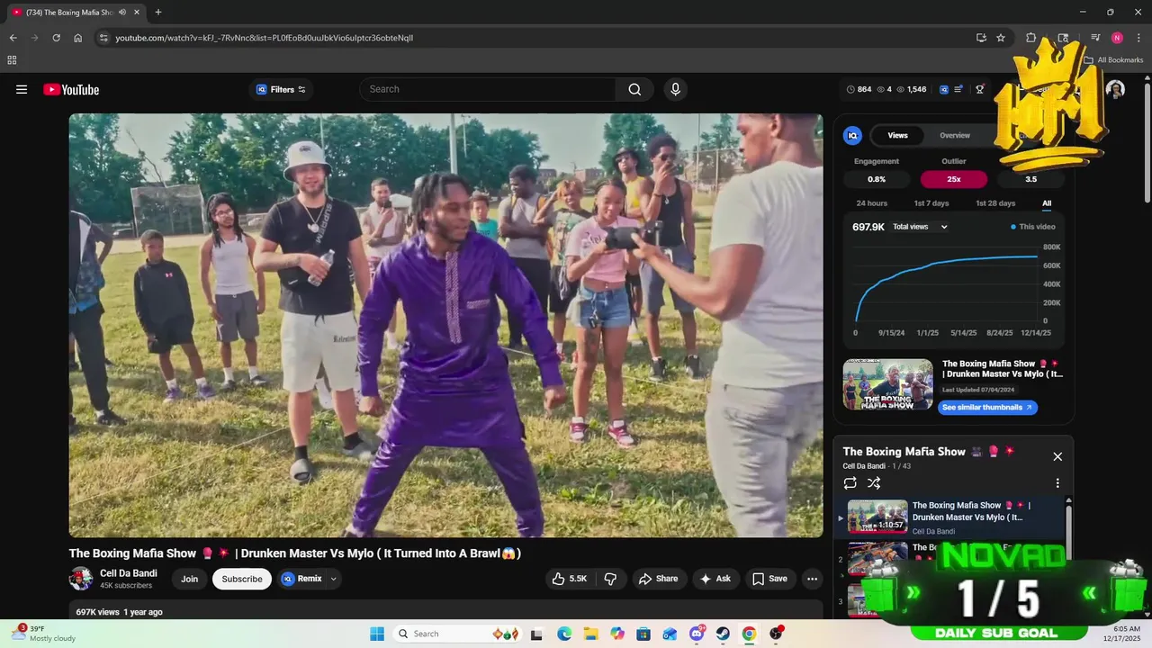Click the Chrome address bar URL
Viewport: 1152px width, 648px height.
(x=265, y=38)
